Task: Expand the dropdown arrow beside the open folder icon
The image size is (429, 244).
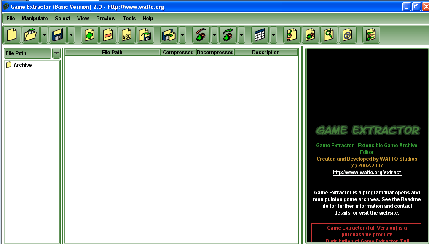Action: pos(44,35)
